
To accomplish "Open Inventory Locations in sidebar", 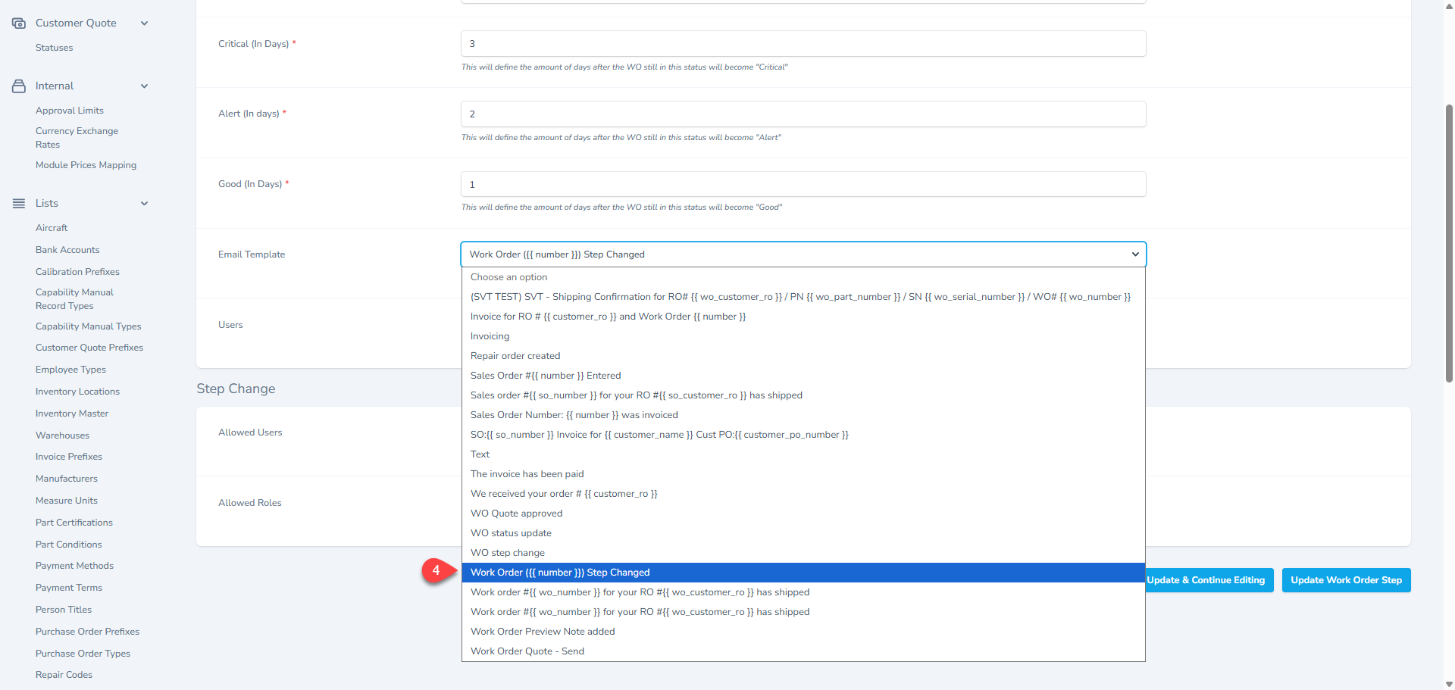I will 77,392.
